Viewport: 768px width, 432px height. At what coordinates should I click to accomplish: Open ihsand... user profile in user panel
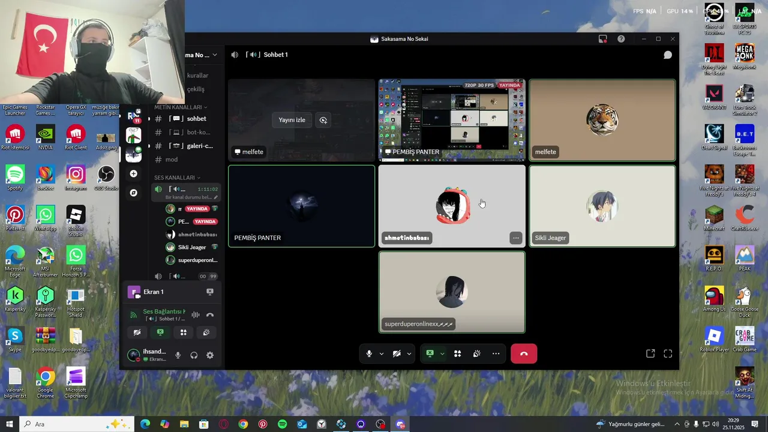tap(147, 355)
